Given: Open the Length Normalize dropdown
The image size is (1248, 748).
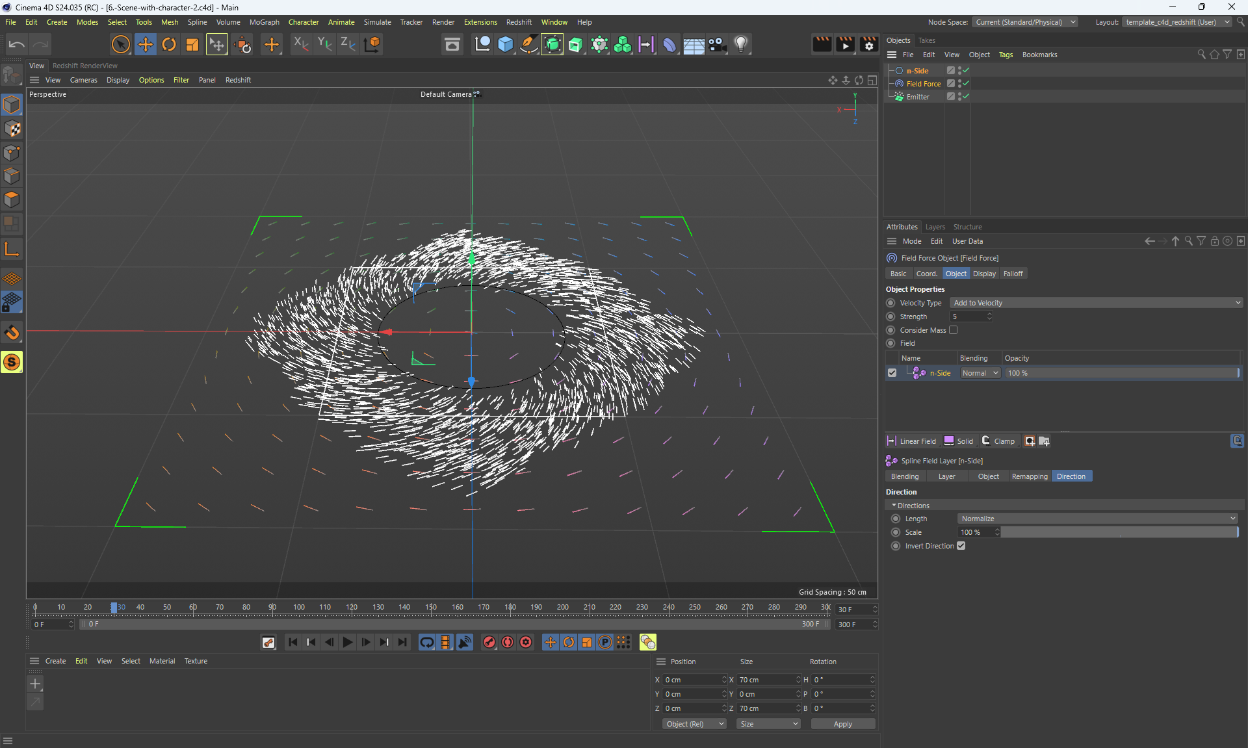Looking at the screenshot, I should pyautogui.click(x=1097, y=519).
